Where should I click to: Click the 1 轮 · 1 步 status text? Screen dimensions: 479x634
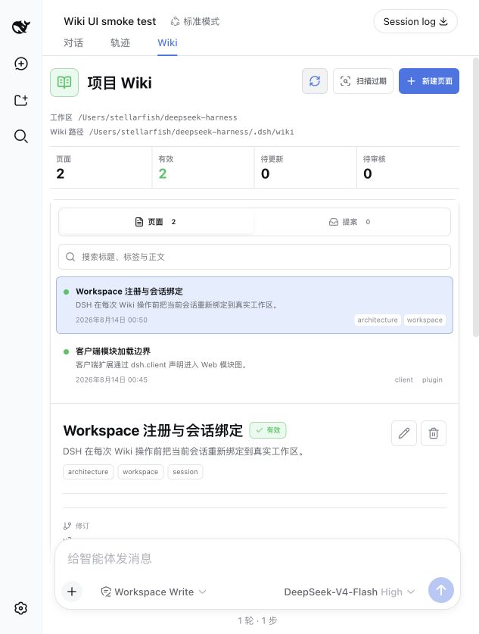tap(258, 620)
